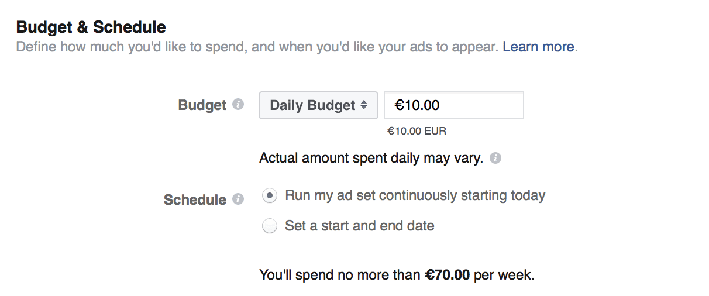
Task: Click the 'Define how much you'd like to spend' description
Action: (257, 47)
